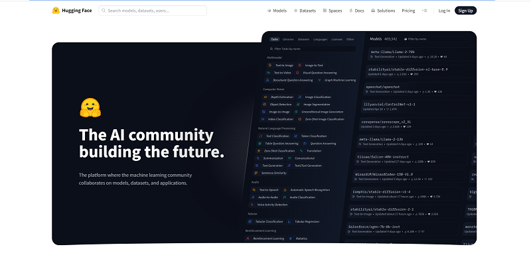
Task: Click the Datasets icon in navigation bar
Action: 295,11
